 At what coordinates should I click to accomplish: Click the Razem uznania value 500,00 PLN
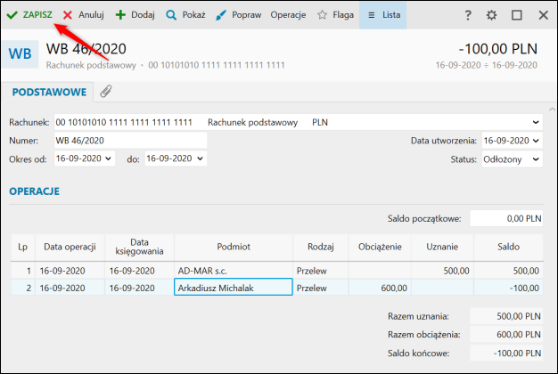(x=506, y=316)
